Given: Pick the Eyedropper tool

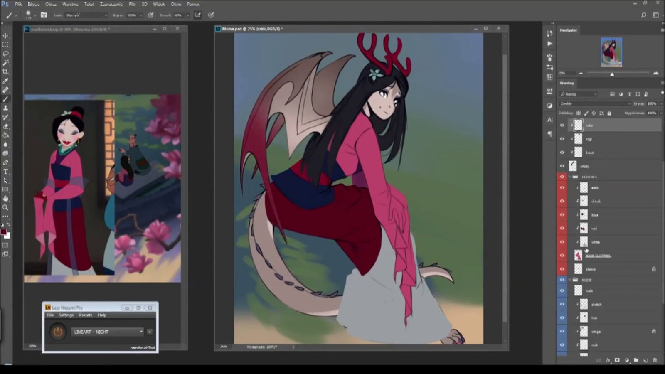Looking at the screenshot, I should tap(5, 81).
